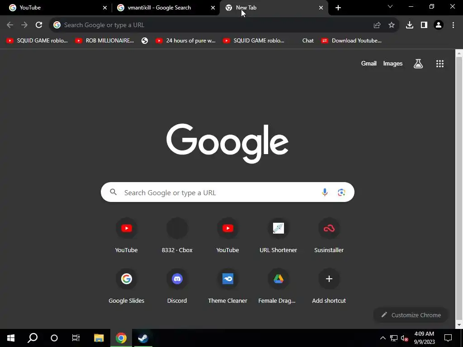463x347 pixels.
Task: Open a new tab with plus button
Action: point(338,8)
